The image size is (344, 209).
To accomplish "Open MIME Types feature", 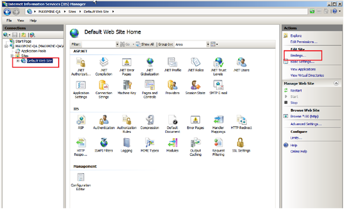I will pyautogui.click(x=149, y=145).
